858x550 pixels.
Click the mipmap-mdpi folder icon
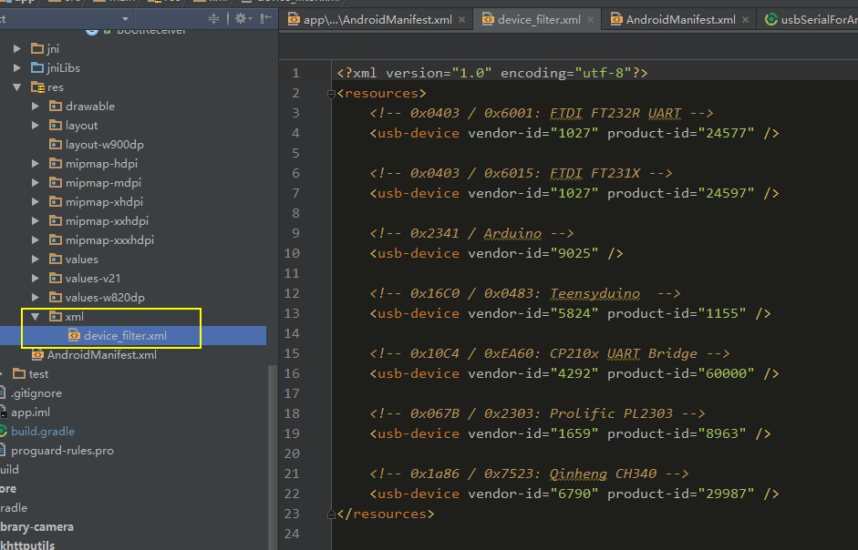[56, 183]
